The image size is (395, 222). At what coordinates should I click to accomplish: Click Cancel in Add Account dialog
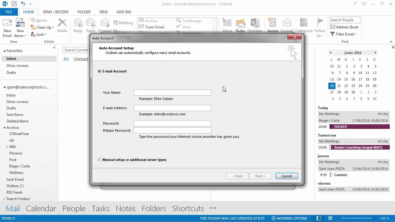pos(286,176)
